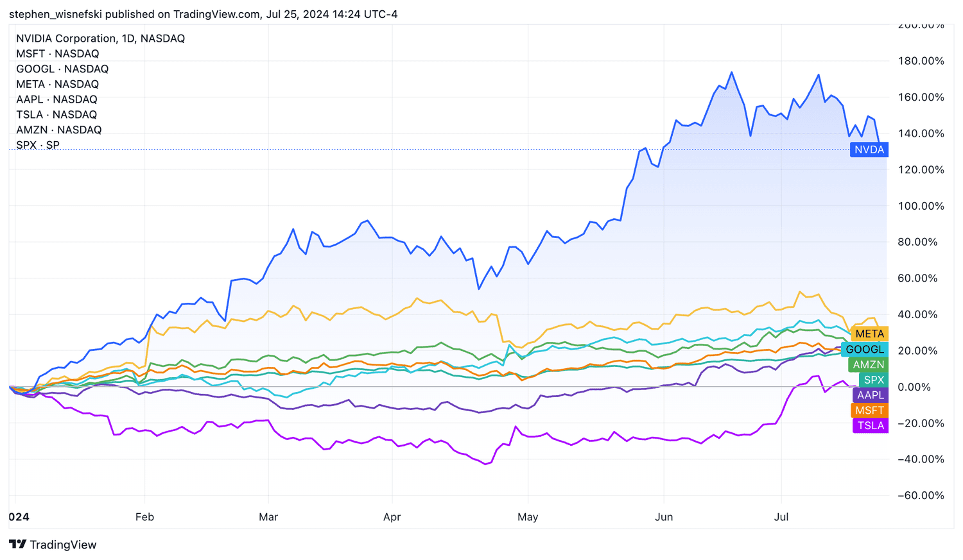Select the 'TSLA · NASDAQ' legend entry
Image resolution: width=963 pixels, height=560 pixels.
click(x=56, y=115)
